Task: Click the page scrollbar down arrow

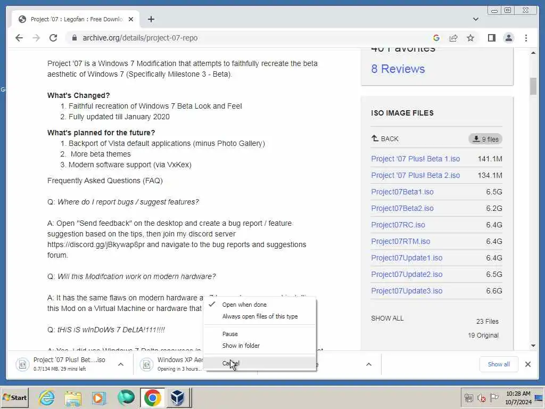Action: coord(533,345)
